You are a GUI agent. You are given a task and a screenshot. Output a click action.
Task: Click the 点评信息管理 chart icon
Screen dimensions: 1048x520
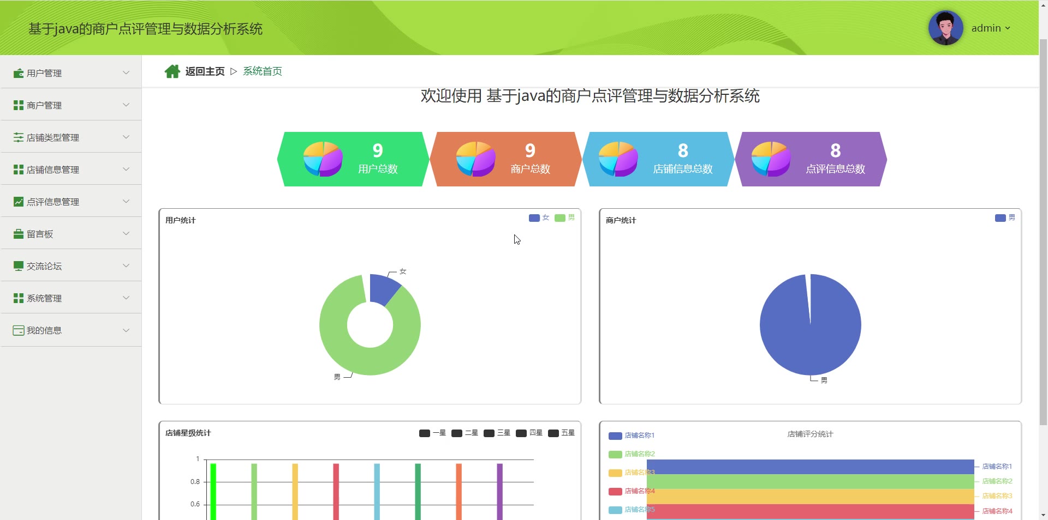(19, 202)
